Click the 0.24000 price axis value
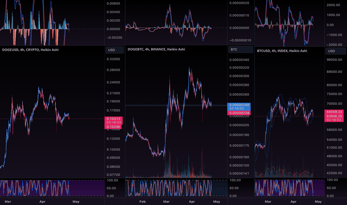Viewport: 347px width, 205px height. point(113,82)
